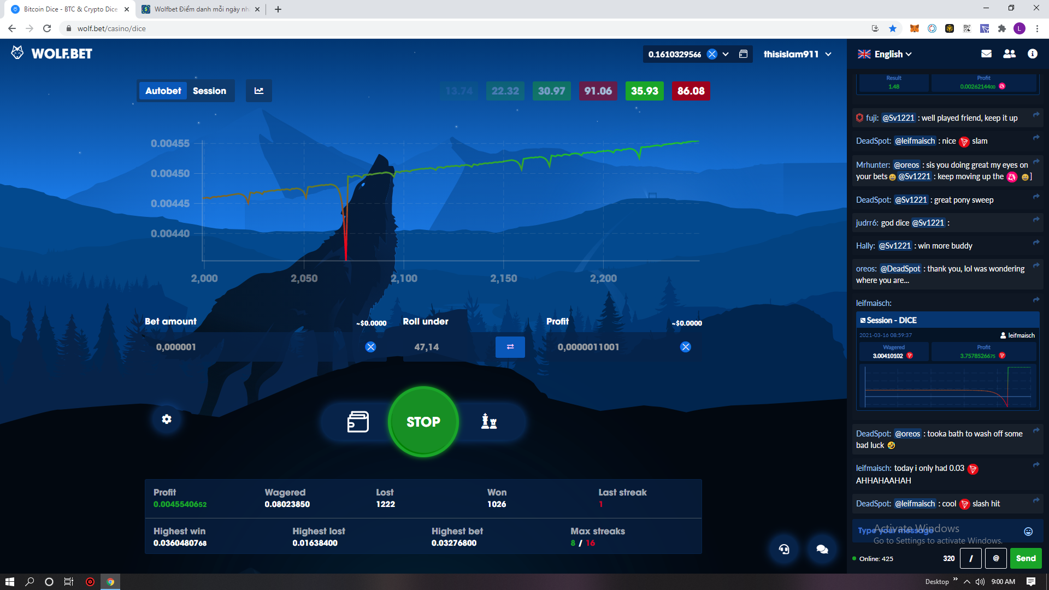Open the strategy chess icon right of STOP

(489, 422)
